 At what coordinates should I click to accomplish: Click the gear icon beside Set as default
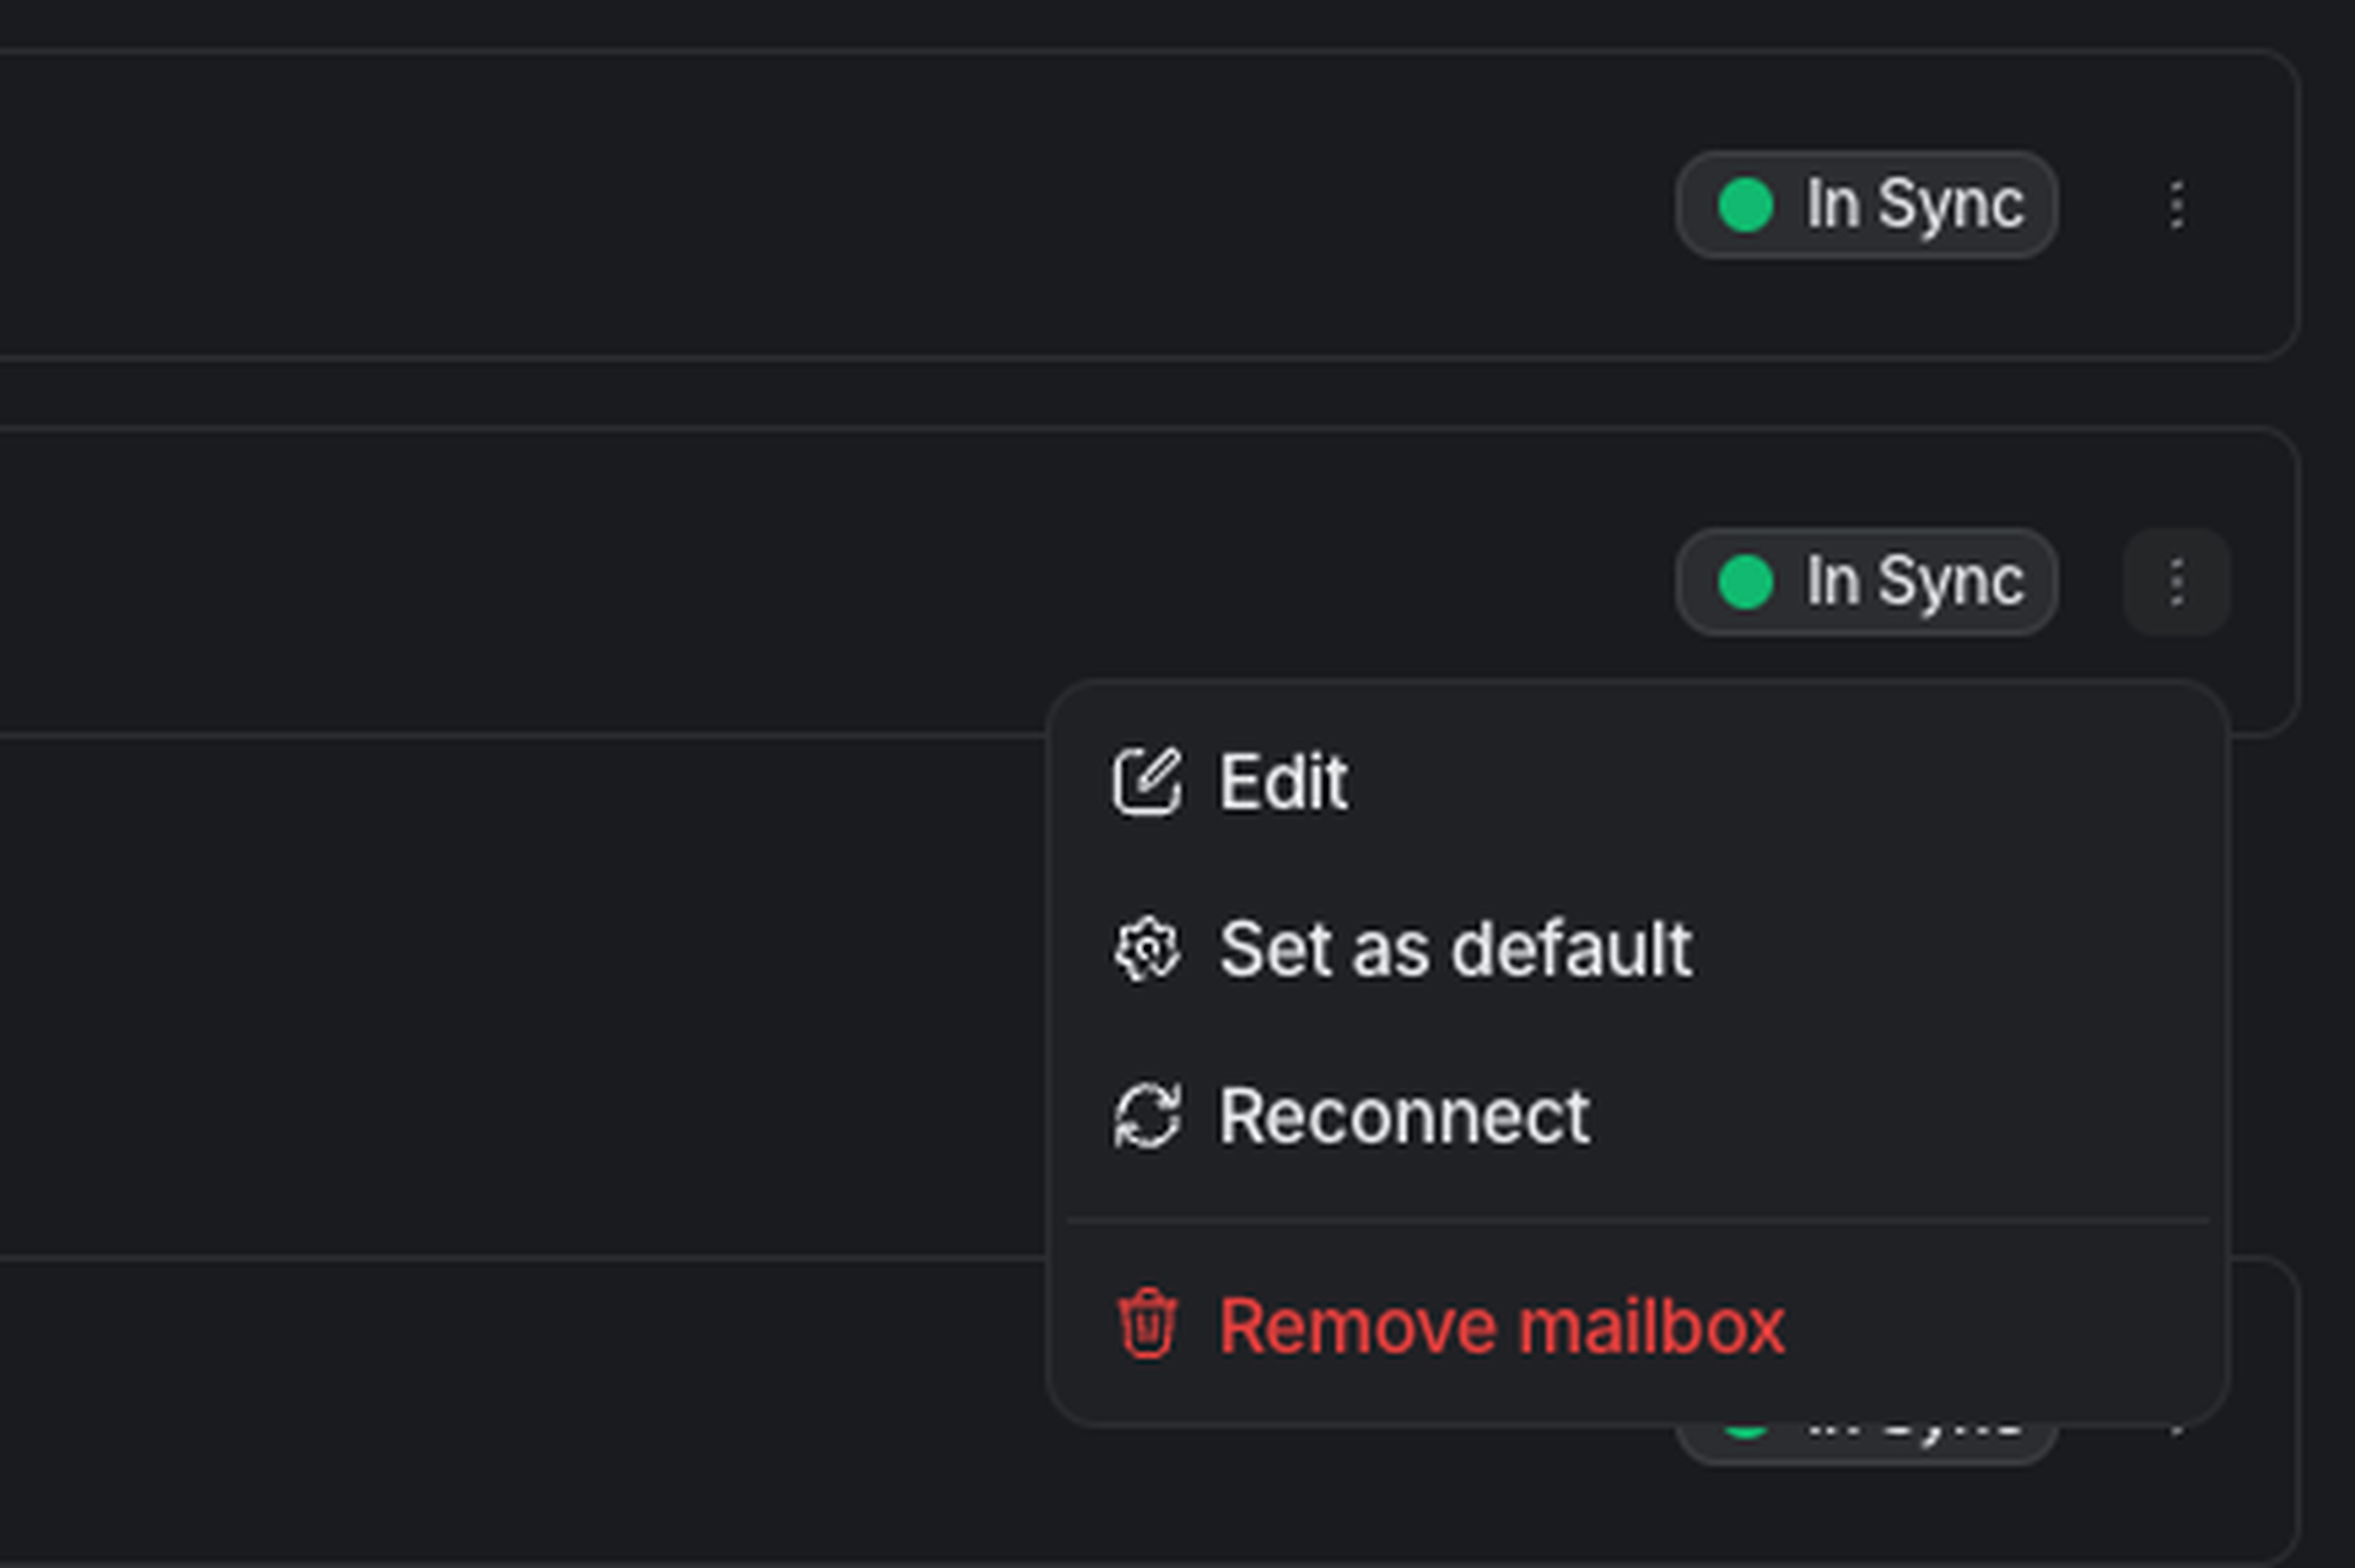pos(1147,948)
